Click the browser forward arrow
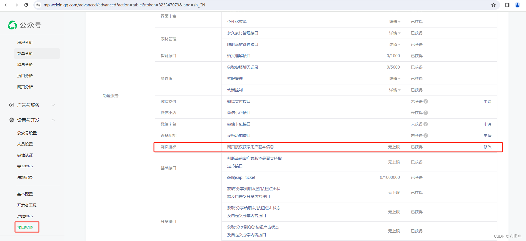 point(16,5)
